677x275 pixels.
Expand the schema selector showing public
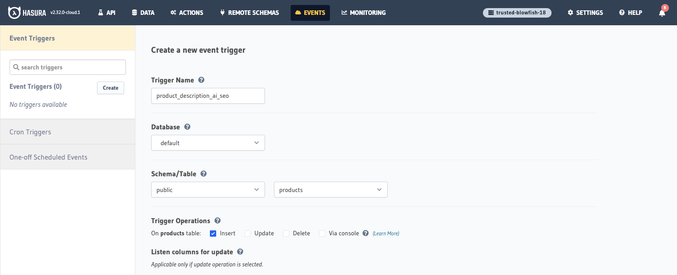[208, 189]
